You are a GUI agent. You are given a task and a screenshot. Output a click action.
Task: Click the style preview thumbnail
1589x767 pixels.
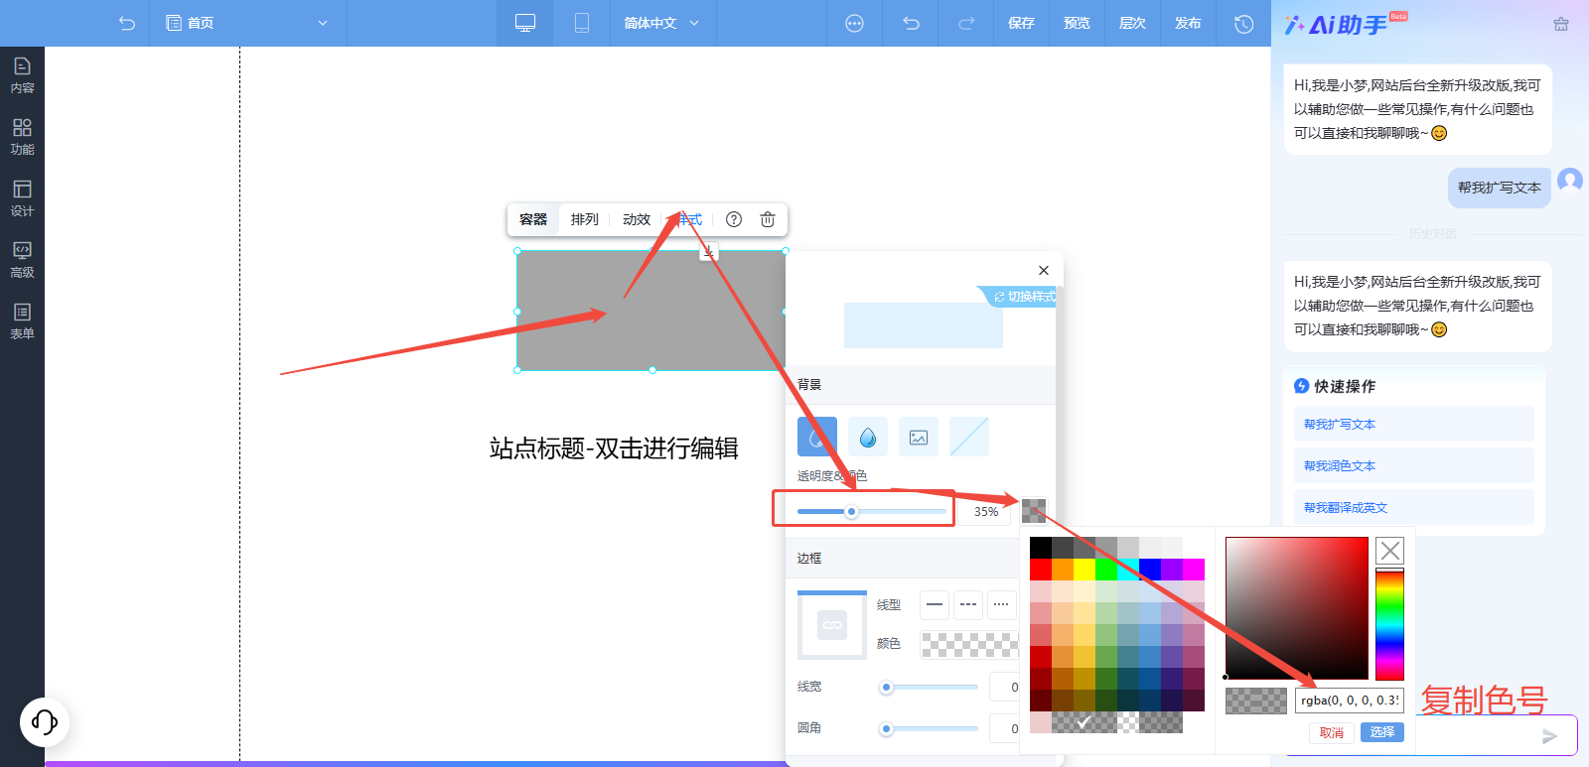(924, 325)
